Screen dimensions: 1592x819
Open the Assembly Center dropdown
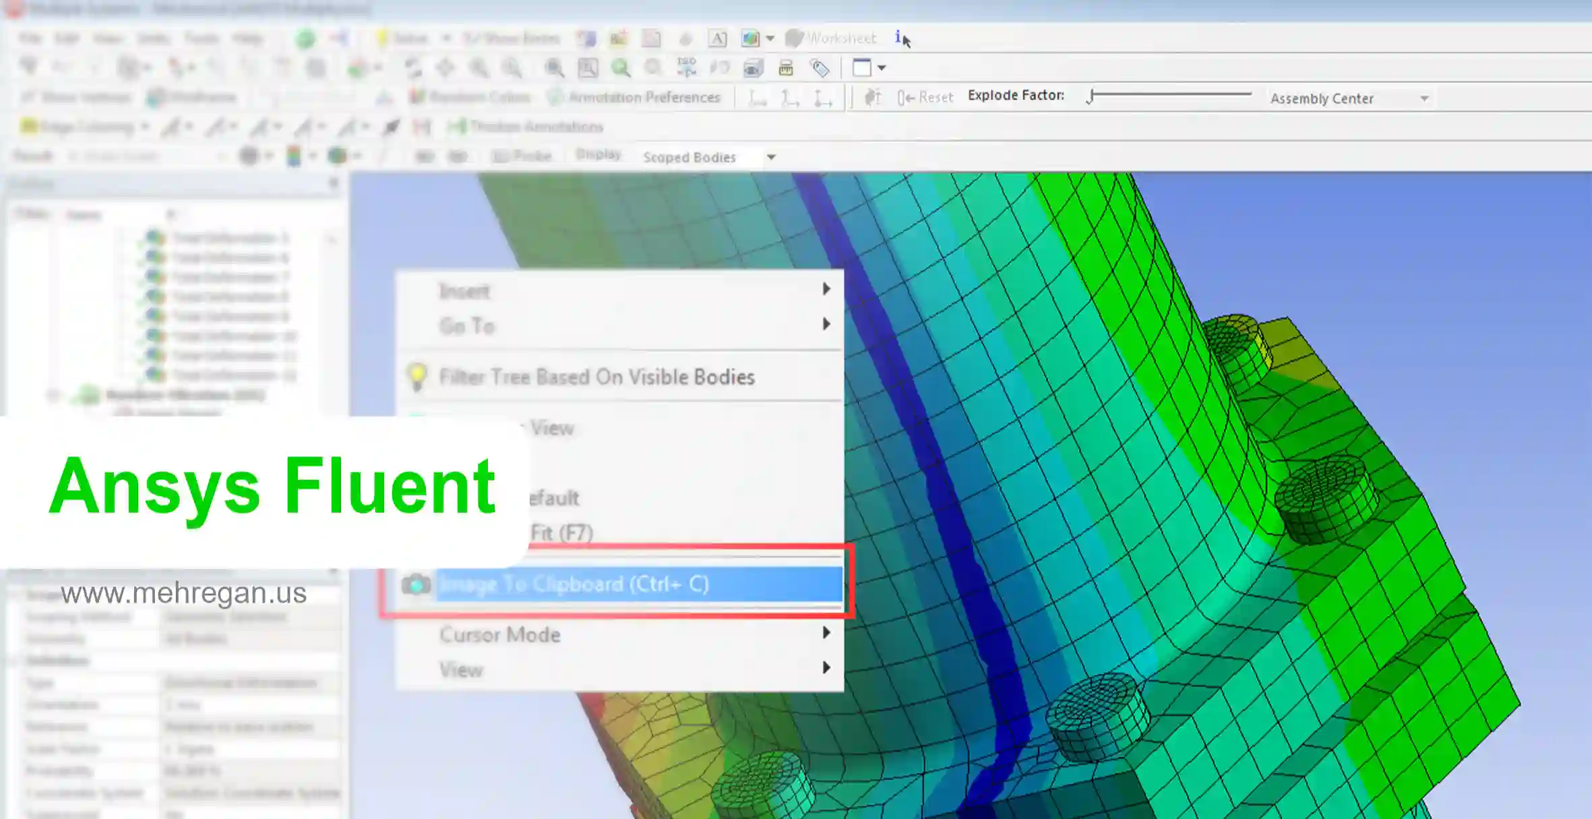pos(1424,98)
